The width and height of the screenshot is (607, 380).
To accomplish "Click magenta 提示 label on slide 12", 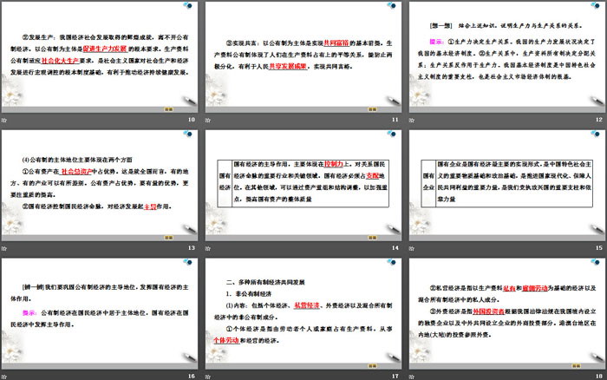I will (x=436, y=42).
